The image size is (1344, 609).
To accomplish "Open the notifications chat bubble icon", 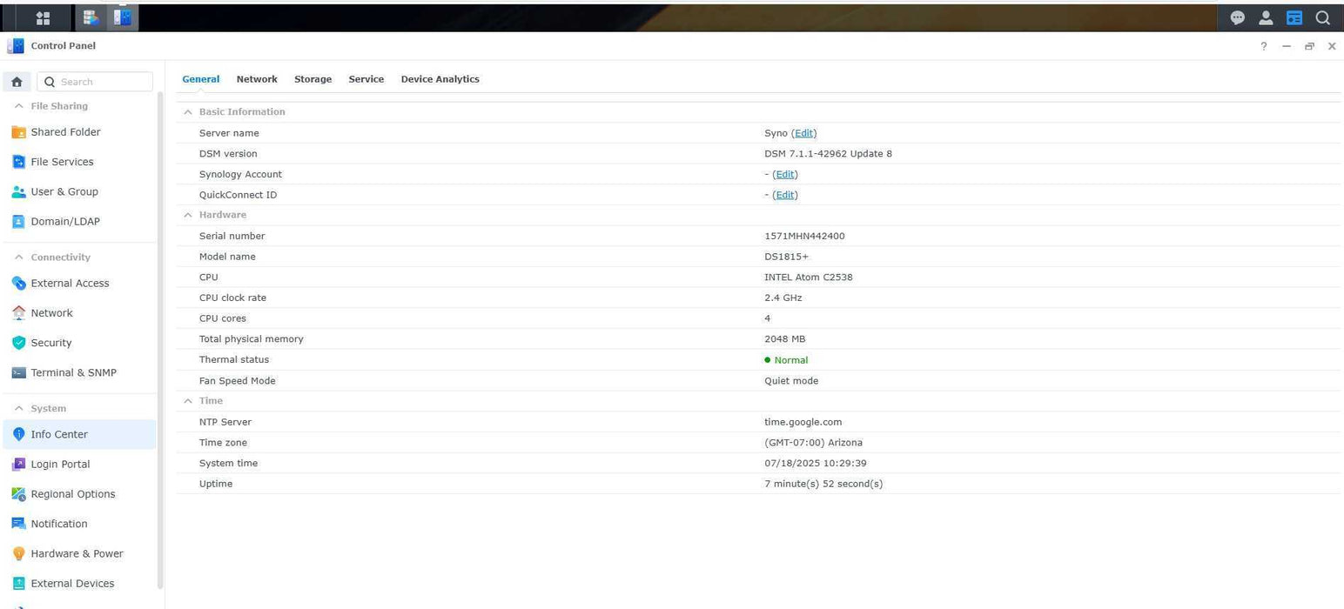I will (x=1237, y=17).
